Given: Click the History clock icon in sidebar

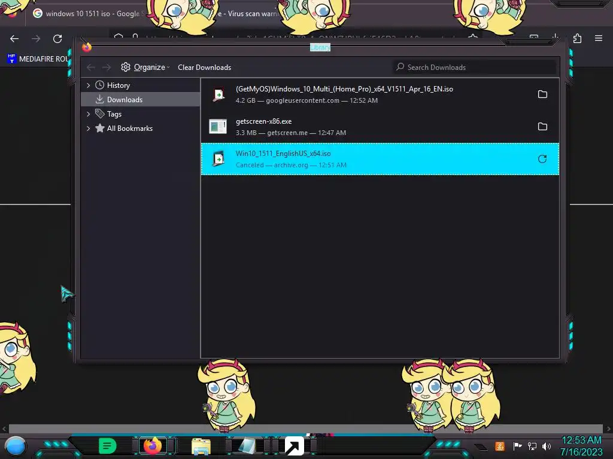Looking at the screenshot, I should click(x=100, y=85).
